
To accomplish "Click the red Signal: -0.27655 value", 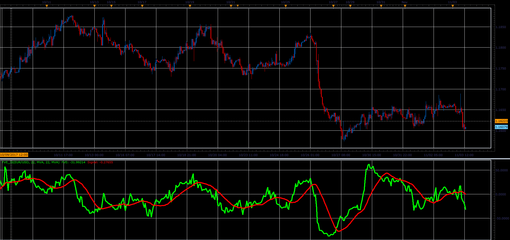I will (100, 162).
